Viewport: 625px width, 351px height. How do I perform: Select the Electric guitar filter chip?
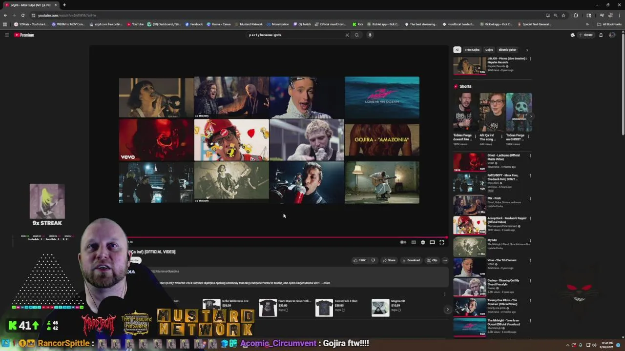507,50
